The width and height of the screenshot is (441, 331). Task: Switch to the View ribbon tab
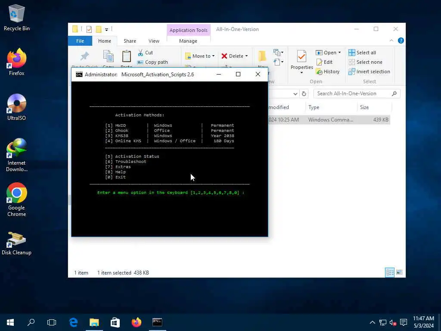(154, 41)
